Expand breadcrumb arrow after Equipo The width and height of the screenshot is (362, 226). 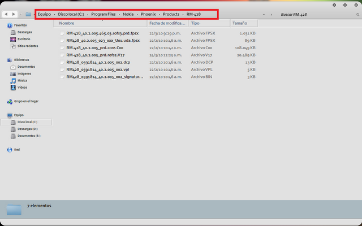coord(54,15)
